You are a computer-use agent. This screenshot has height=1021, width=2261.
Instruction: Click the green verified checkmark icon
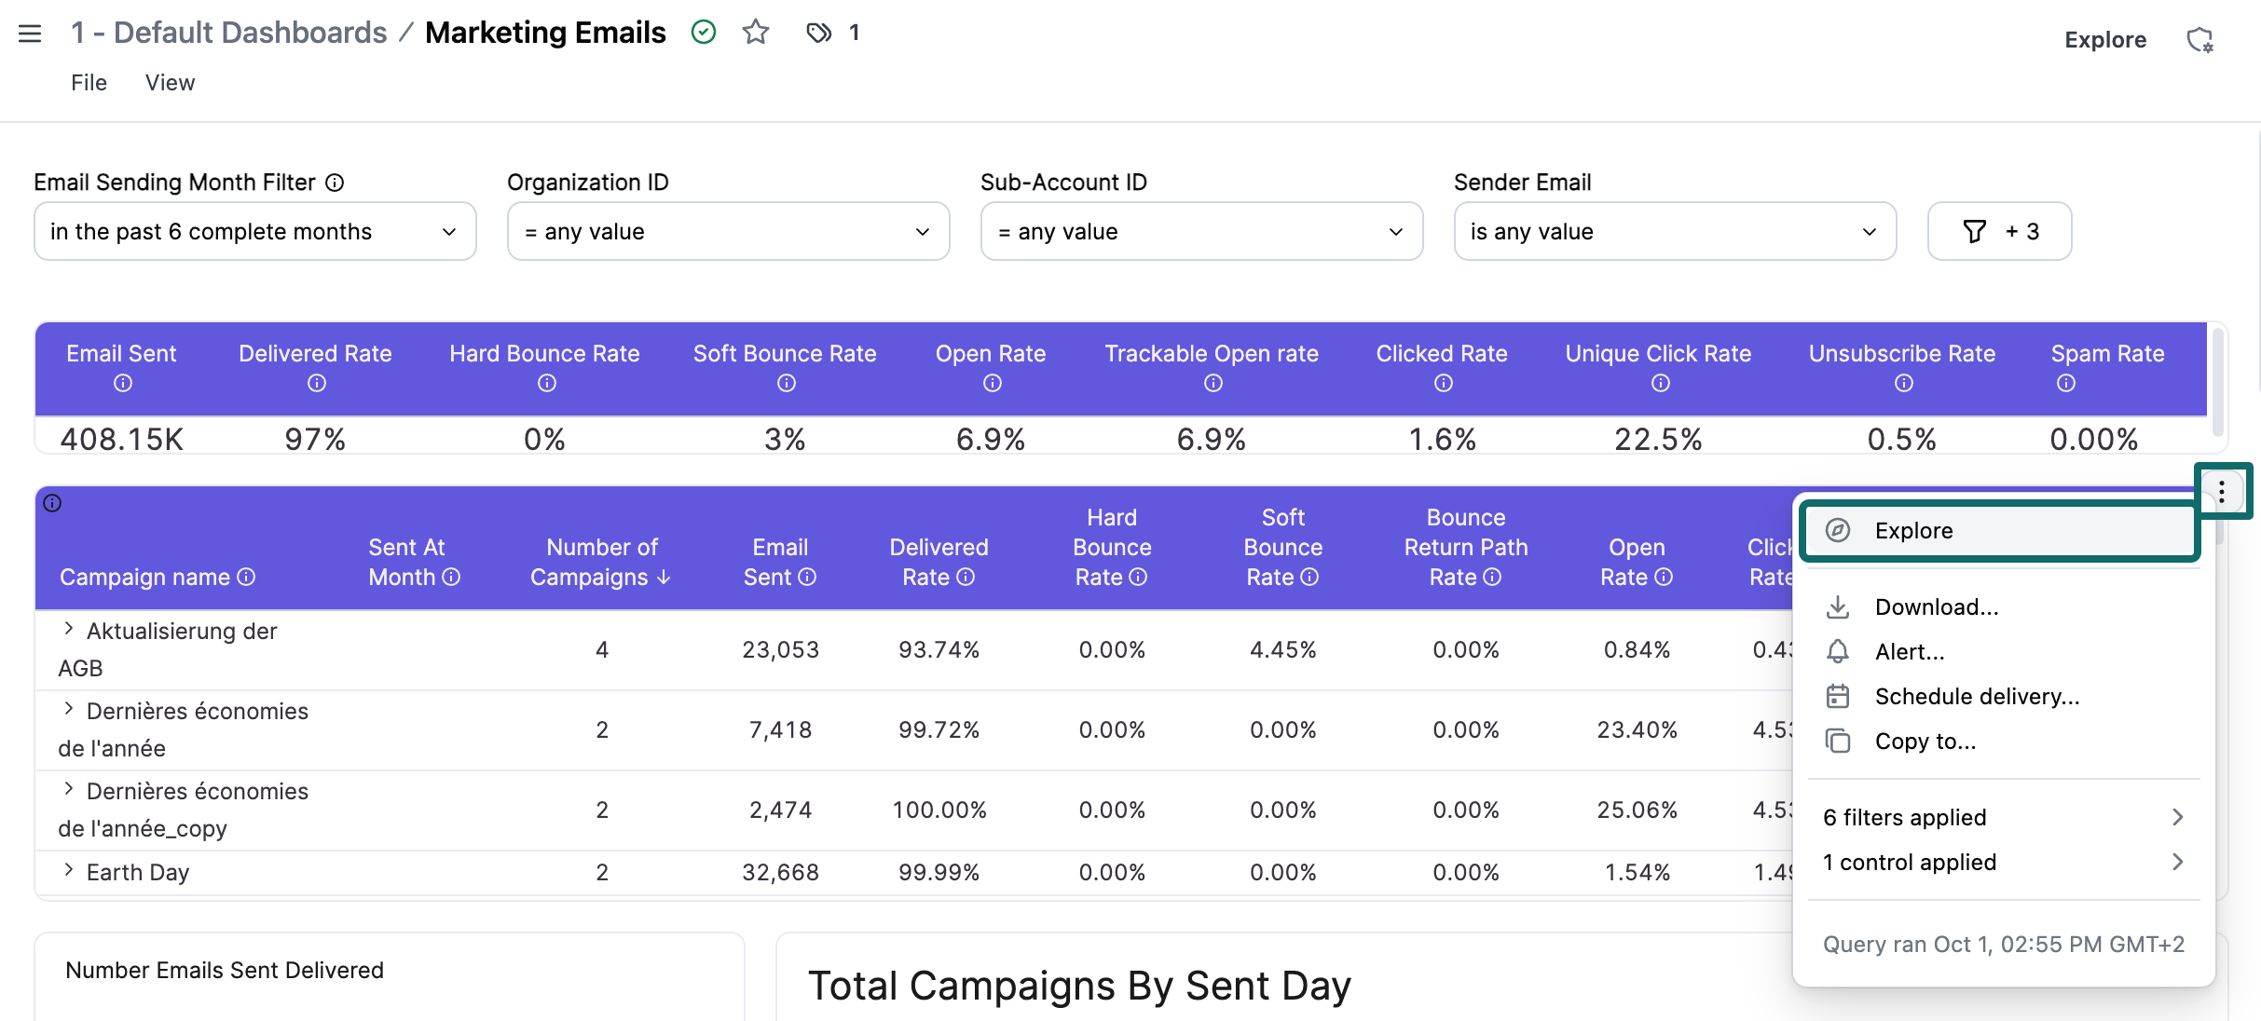pyautogui.click(x=704, y=33)
